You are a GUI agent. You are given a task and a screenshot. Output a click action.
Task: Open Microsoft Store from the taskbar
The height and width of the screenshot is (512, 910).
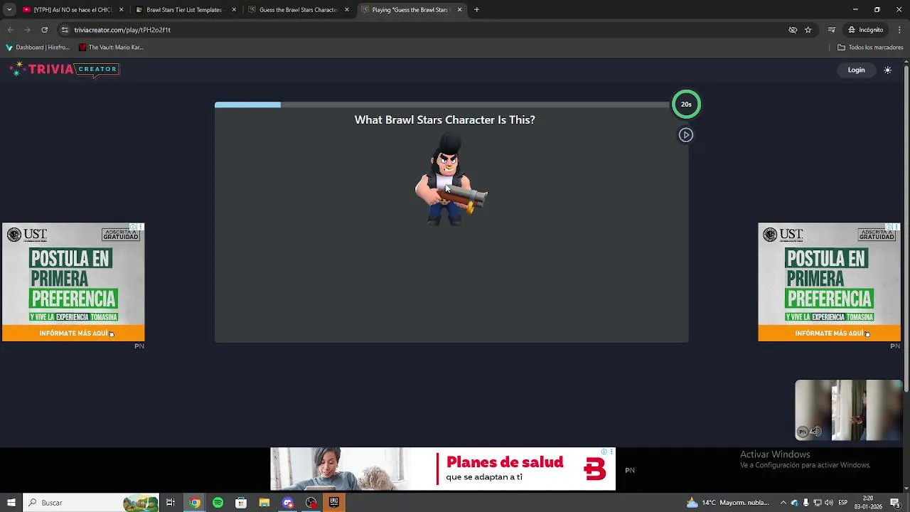click(x=241, y=503)
